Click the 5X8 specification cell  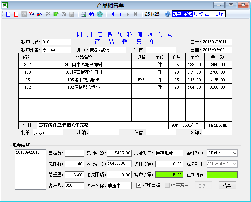[142, 80]
